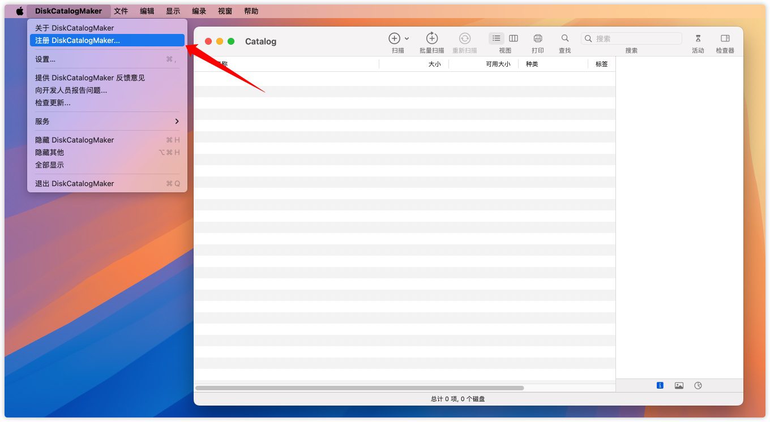Expand the Scan button dropdown arrow
Image resolution: width=770 pixels, height=422 pixels.
point(407,39)
